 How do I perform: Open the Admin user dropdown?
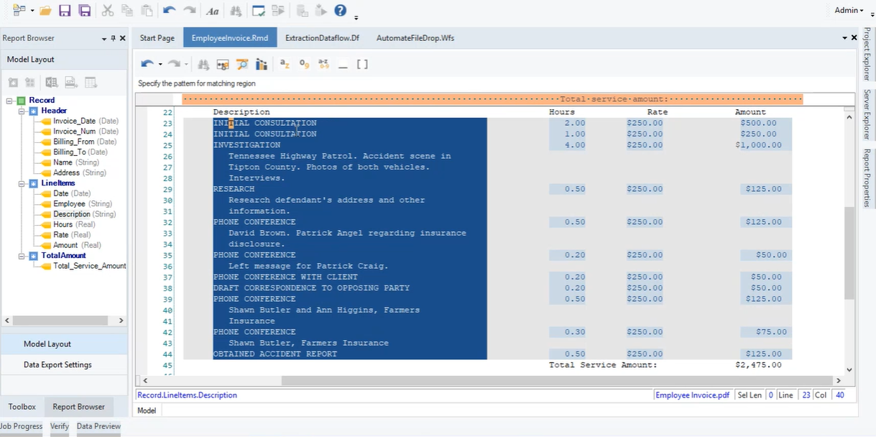pyautogui.click(x=849, y=10)
